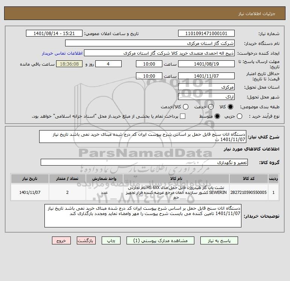This screenshot has height=281, width=290.
Task: Click the response deadline time 10:00 field
Action: click(149, 64)
